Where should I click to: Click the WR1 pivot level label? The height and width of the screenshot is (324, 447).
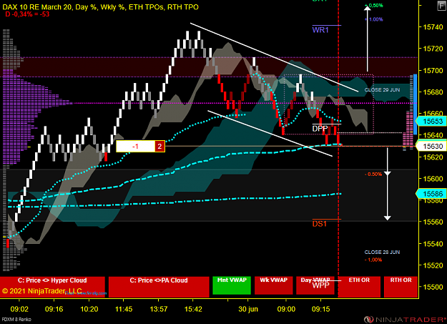pyautogui.click(x=320, y=30)
